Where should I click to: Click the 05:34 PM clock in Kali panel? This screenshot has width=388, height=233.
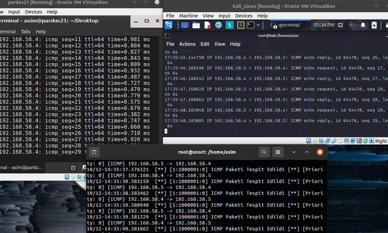click(324, 25)
